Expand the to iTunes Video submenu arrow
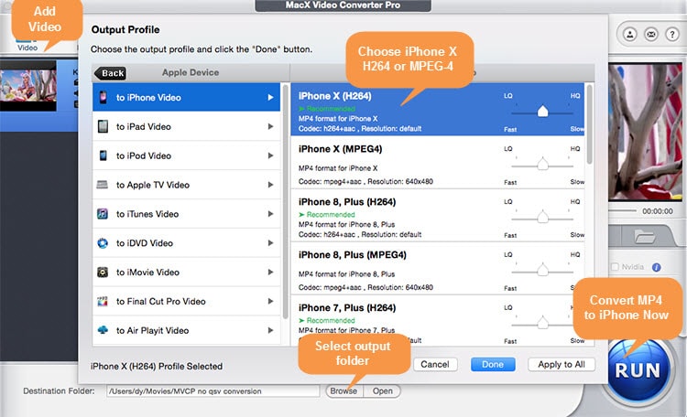Screen dimensions: 687x417 [x=271, y=214]
